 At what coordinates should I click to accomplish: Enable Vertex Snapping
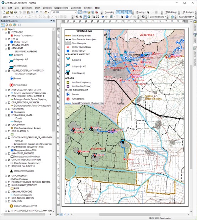[126, 12]
